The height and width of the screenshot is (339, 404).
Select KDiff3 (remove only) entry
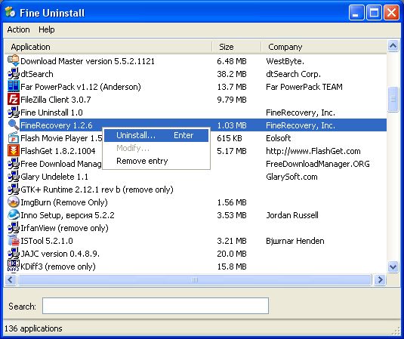coord(58,267)
